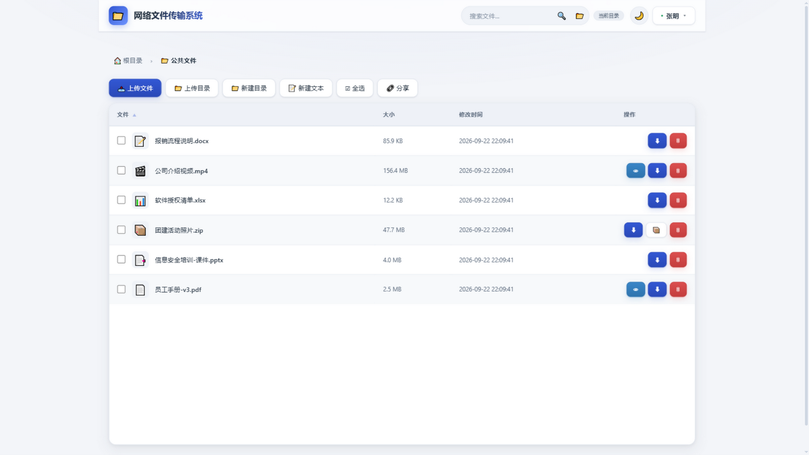Check the 信息安全培训-课件.pptx checkbox
The width and height of the screenshot is (809, 455).
point(121,259)
